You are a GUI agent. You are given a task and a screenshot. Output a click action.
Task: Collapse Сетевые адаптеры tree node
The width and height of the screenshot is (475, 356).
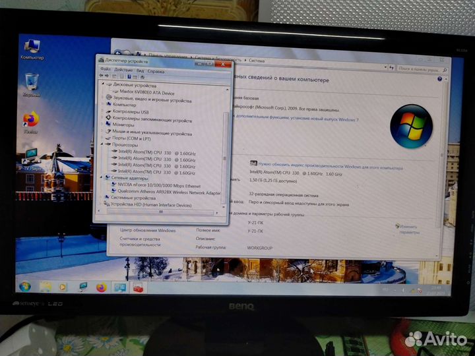[x=101, y=178]
